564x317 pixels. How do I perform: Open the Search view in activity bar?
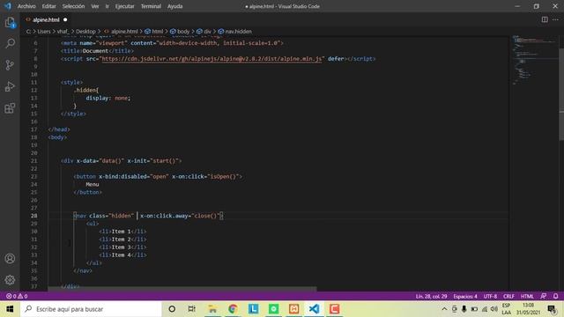pos(10,43)
